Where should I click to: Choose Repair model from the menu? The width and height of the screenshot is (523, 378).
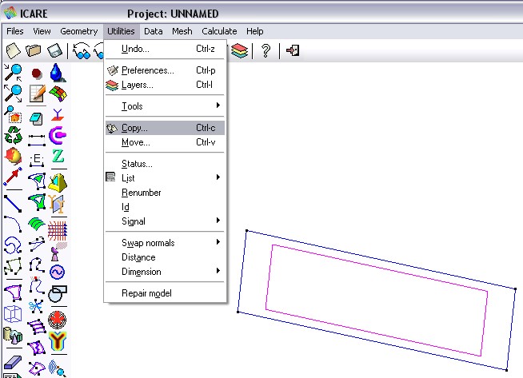165,293
